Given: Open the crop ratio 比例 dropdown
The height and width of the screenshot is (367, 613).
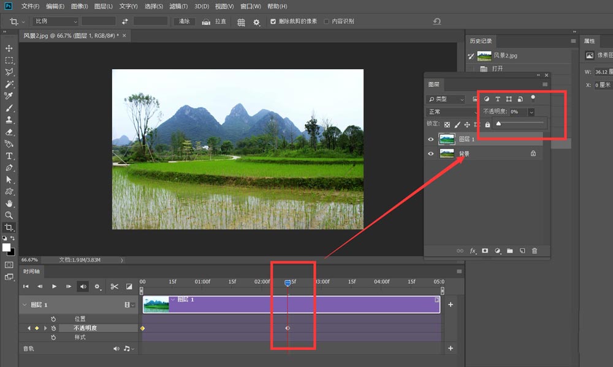Looking at the screenshot, I should point(55,21).
